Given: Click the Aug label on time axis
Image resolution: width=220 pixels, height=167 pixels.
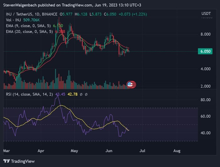Looking at the screenshot, I should [177, 151].
